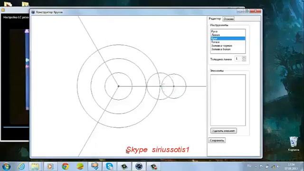The width and height of the screenshot is (304, 171).
Task: Select the highlighted Круг (circle) tool
Action: click(x=228, y=38)
